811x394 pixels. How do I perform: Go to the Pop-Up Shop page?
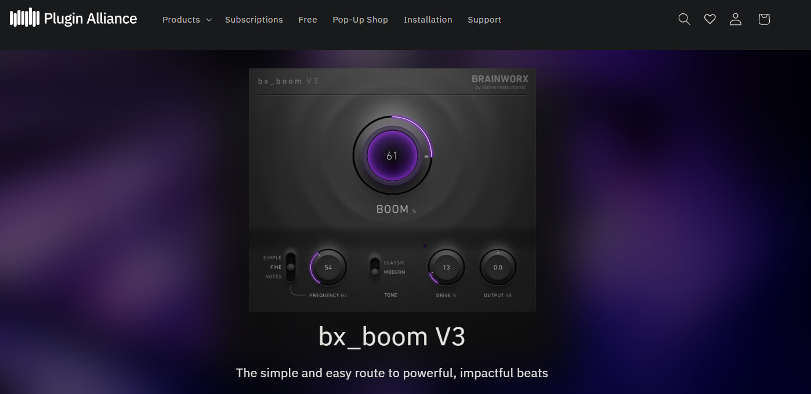coord(360,20)
